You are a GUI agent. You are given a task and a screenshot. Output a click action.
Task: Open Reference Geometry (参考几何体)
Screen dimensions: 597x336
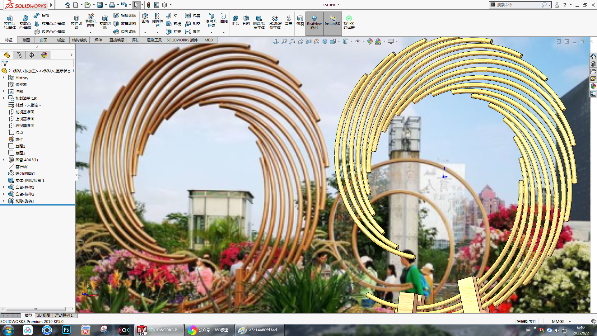point(212,21)
